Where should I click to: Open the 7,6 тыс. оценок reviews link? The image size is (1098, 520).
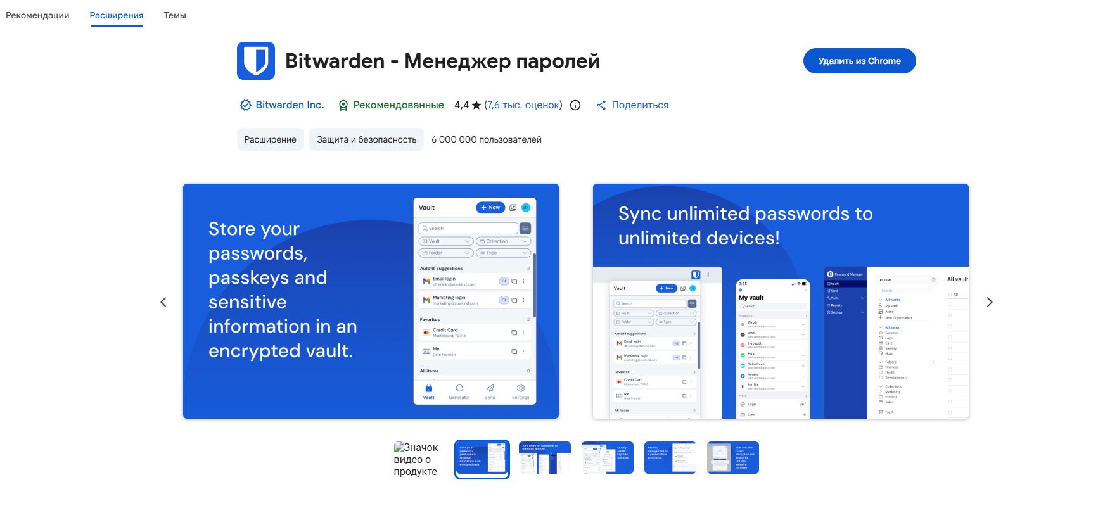click(x=523, y=105)
